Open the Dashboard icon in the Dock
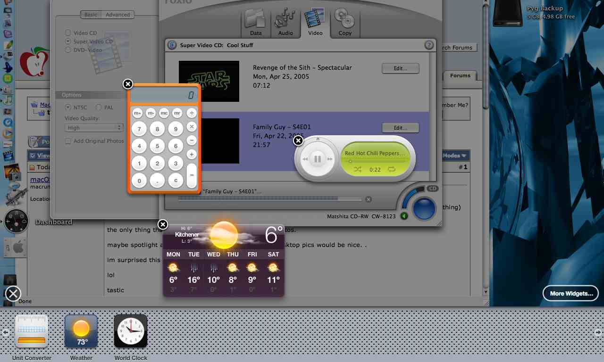Viewport: 604px width, 362px height. 17,221
